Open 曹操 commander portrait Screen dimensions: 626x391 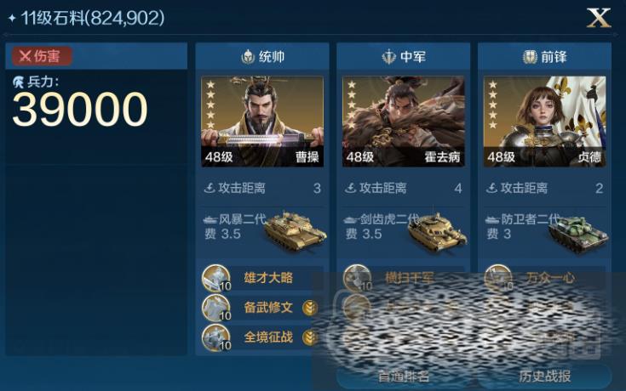262,122
